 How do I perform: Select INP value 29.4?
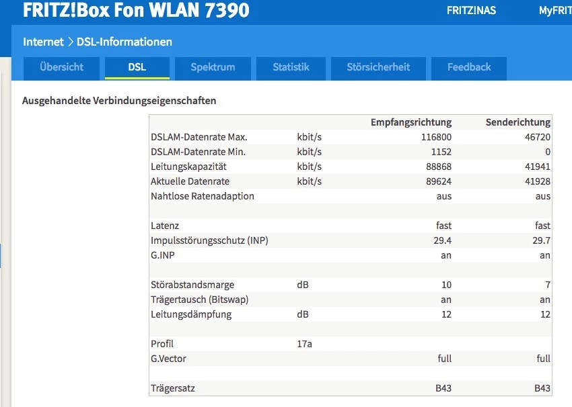[x=443, y=240]
